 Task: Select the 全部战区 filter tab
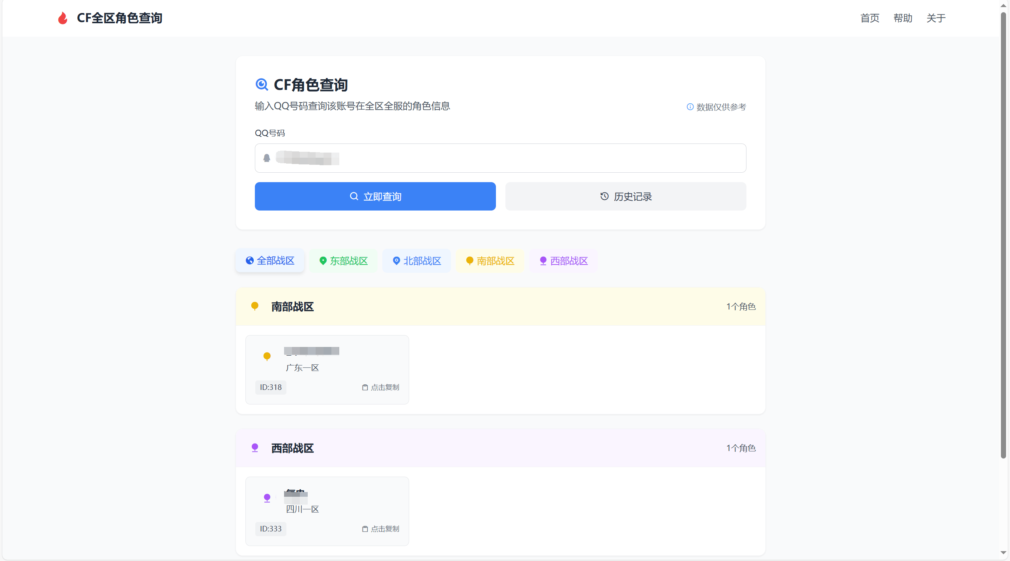point(270,261)
